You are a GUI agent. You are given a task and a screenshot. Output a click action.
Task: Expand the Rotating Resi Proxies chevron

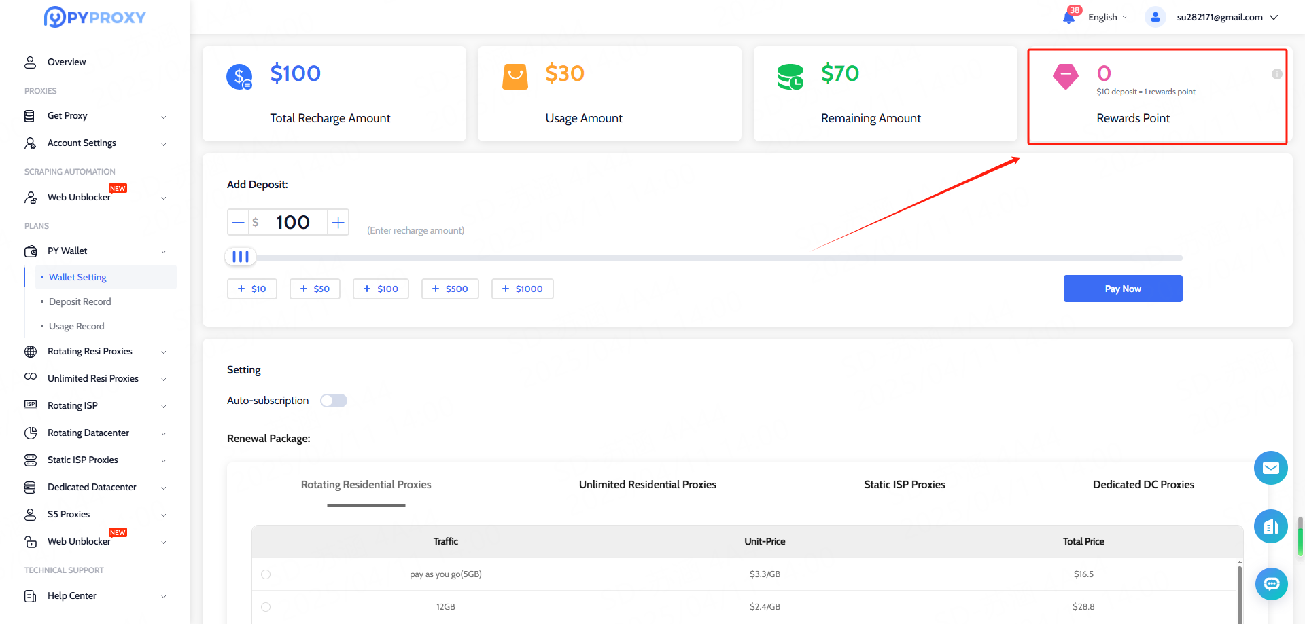(x=164, y=352)
